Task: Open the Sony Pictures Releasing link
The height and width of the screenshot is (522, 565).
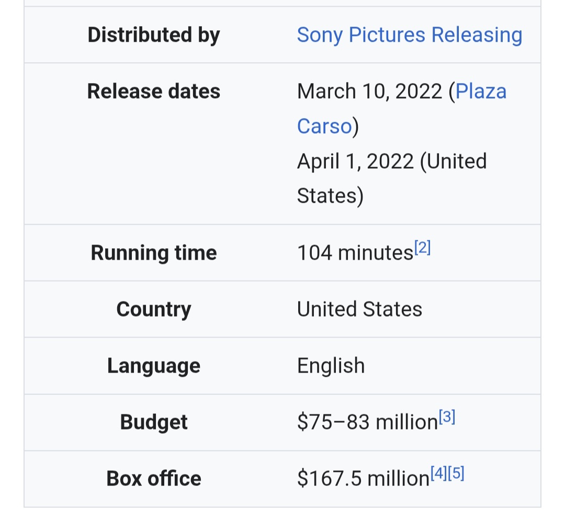Action: click(409, 35)
